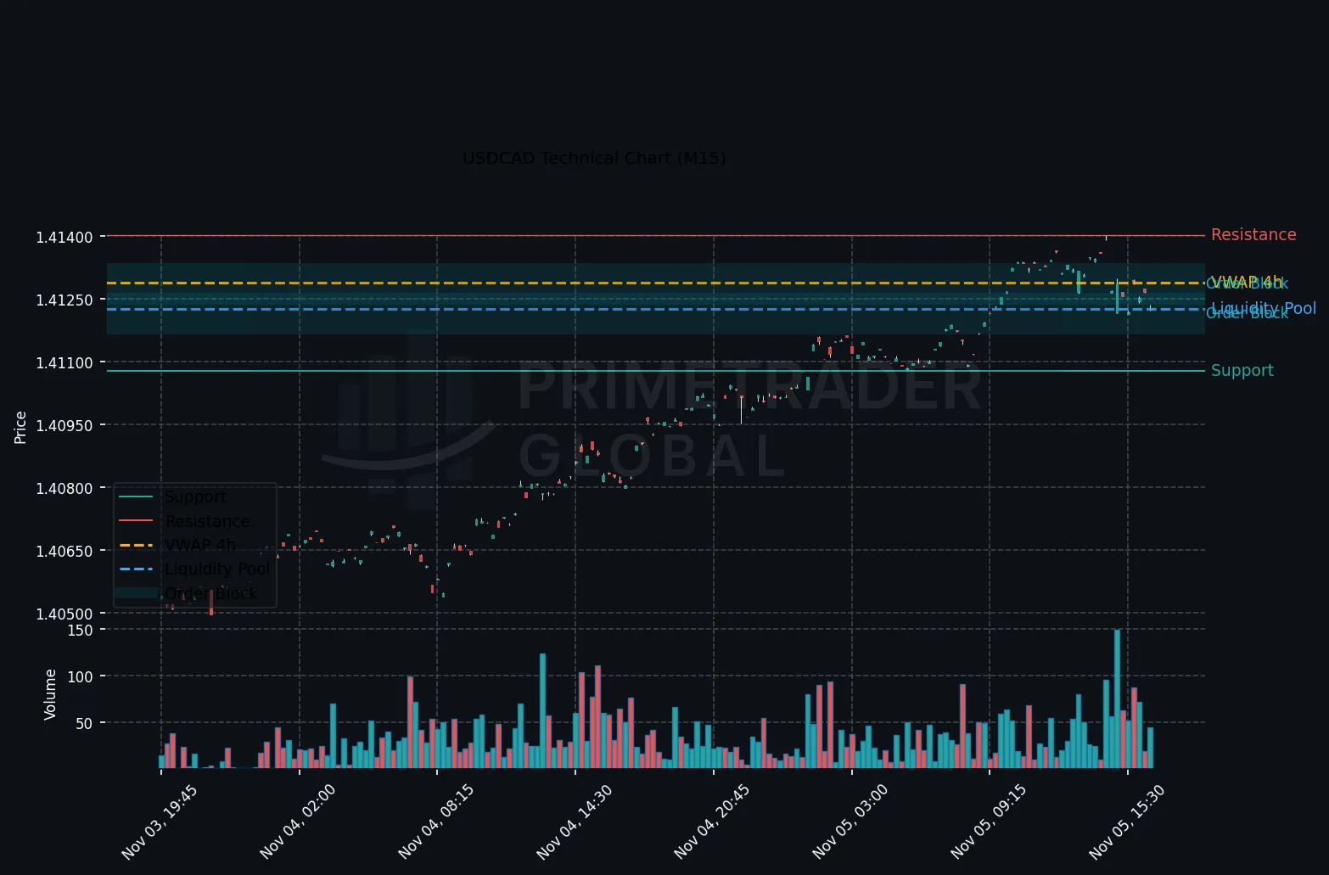Viewport: 1329px width, 875px height.
Task: Click the Nov 05, 15:30 time label
Action: coord(1127,822)
